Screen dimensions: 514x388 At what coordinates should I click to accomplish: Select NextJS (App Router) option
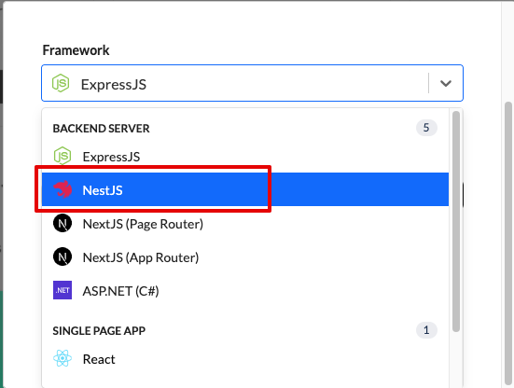245,257
